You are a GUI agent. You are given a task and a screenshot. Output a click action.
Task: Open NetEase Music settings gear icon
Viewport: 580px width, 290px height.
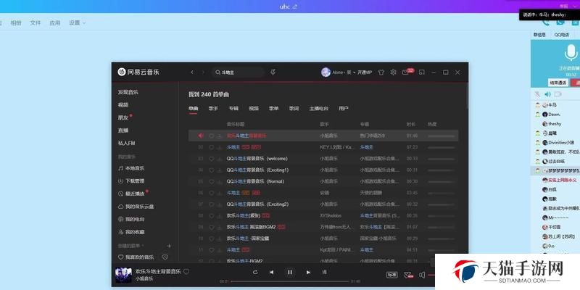[393, 72]
